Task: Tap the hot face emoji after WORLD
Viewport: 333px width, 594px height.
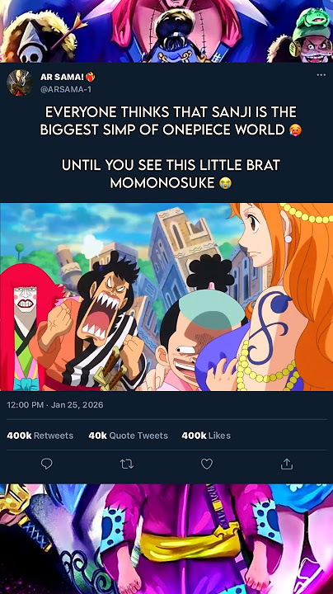Action: [295, 130]
